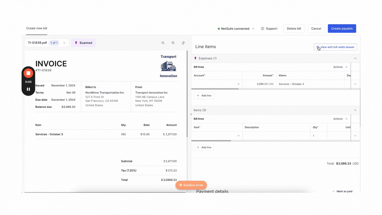Viewport: 382px width, 215px height.
Task: Open row options for the expense line
Action: [355, 84]
